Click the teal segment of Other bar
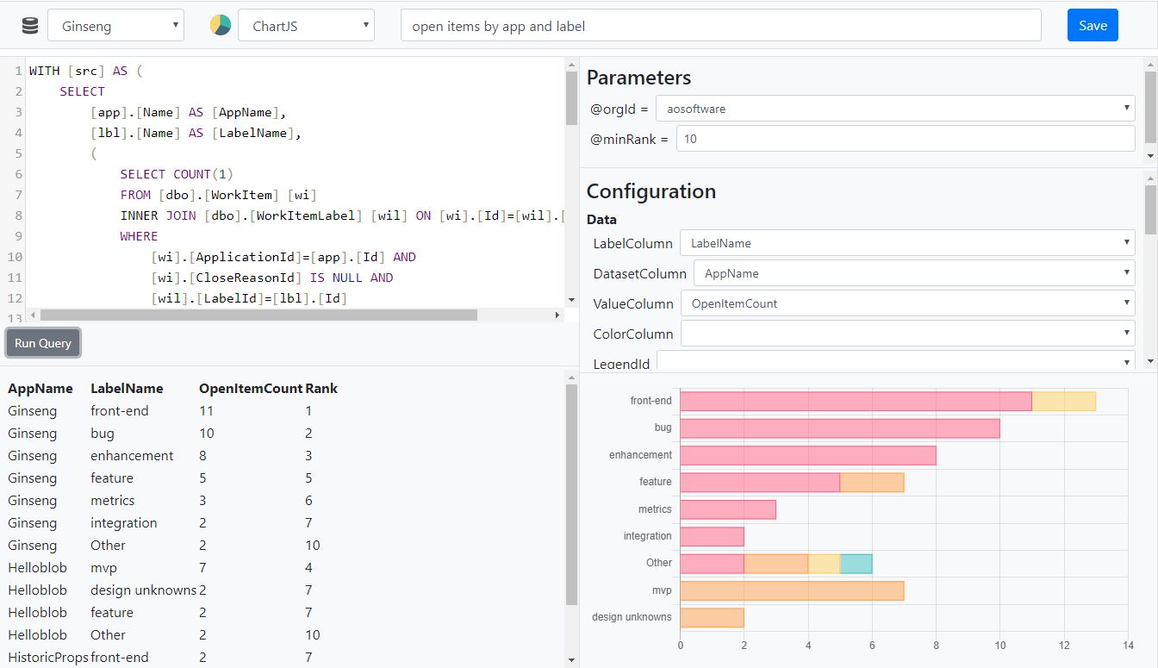Screen dimensions: 1158x668 (x=856, y=564)
